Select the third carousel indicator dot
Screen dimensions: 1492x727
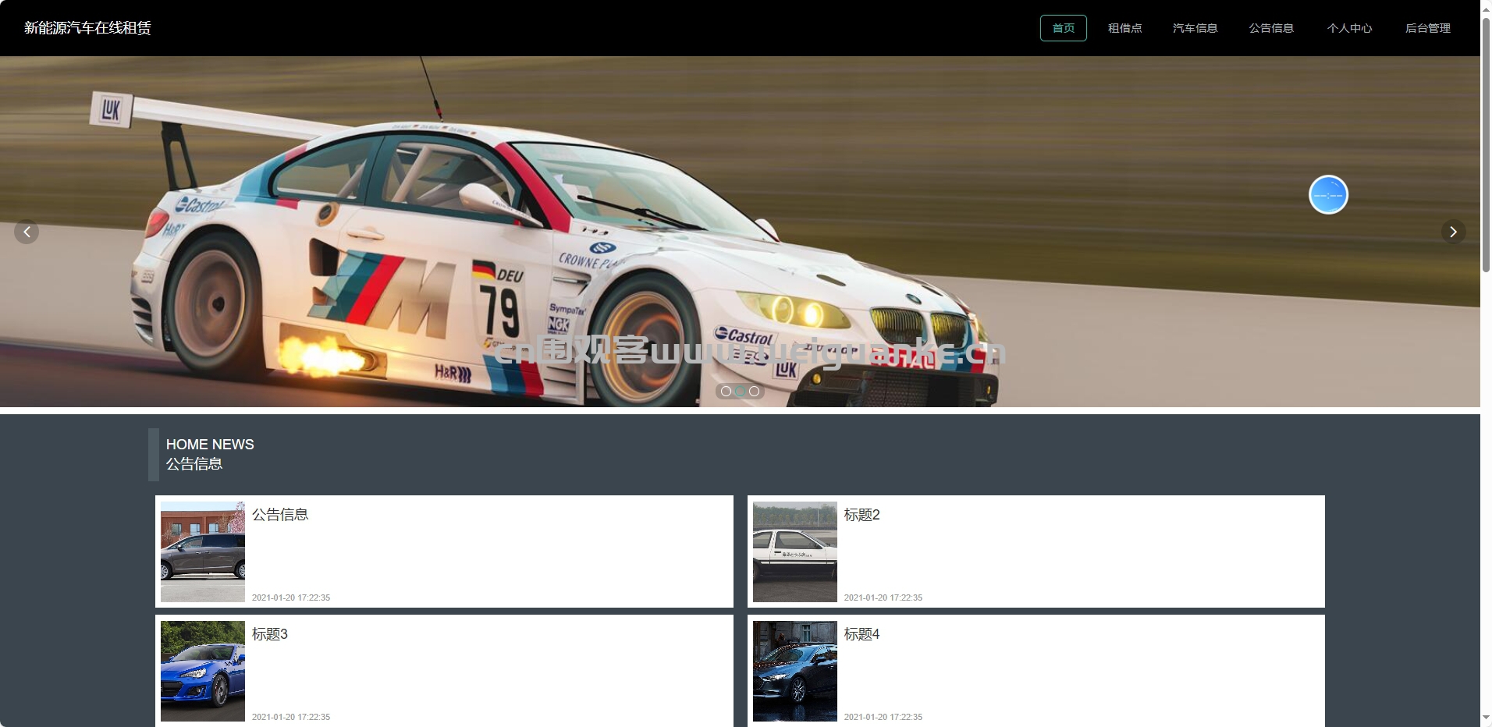tap(754, 391)
